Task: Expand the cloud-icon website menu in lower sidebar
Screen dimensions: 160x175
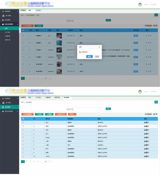Action: [x=10, y=111]
